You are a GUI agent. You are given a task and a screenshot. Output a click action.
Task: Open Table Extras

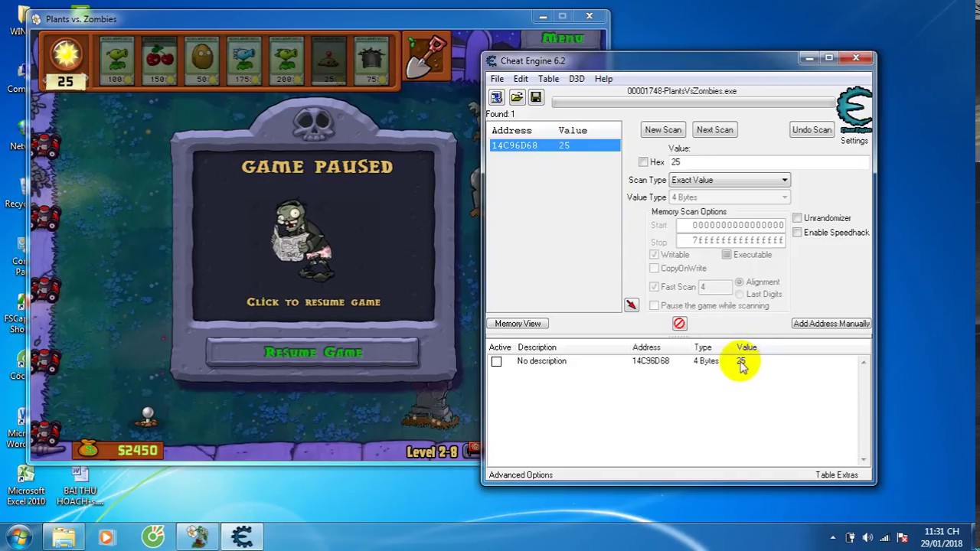837,475
